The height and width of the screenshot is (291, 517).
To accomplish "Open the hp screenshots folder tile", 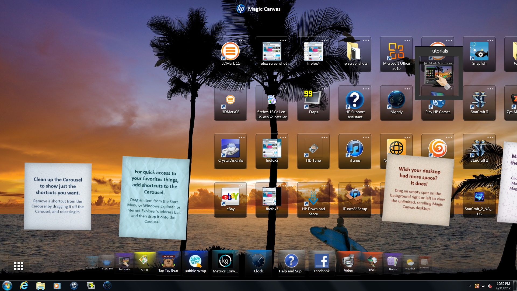I will [355, 54].
